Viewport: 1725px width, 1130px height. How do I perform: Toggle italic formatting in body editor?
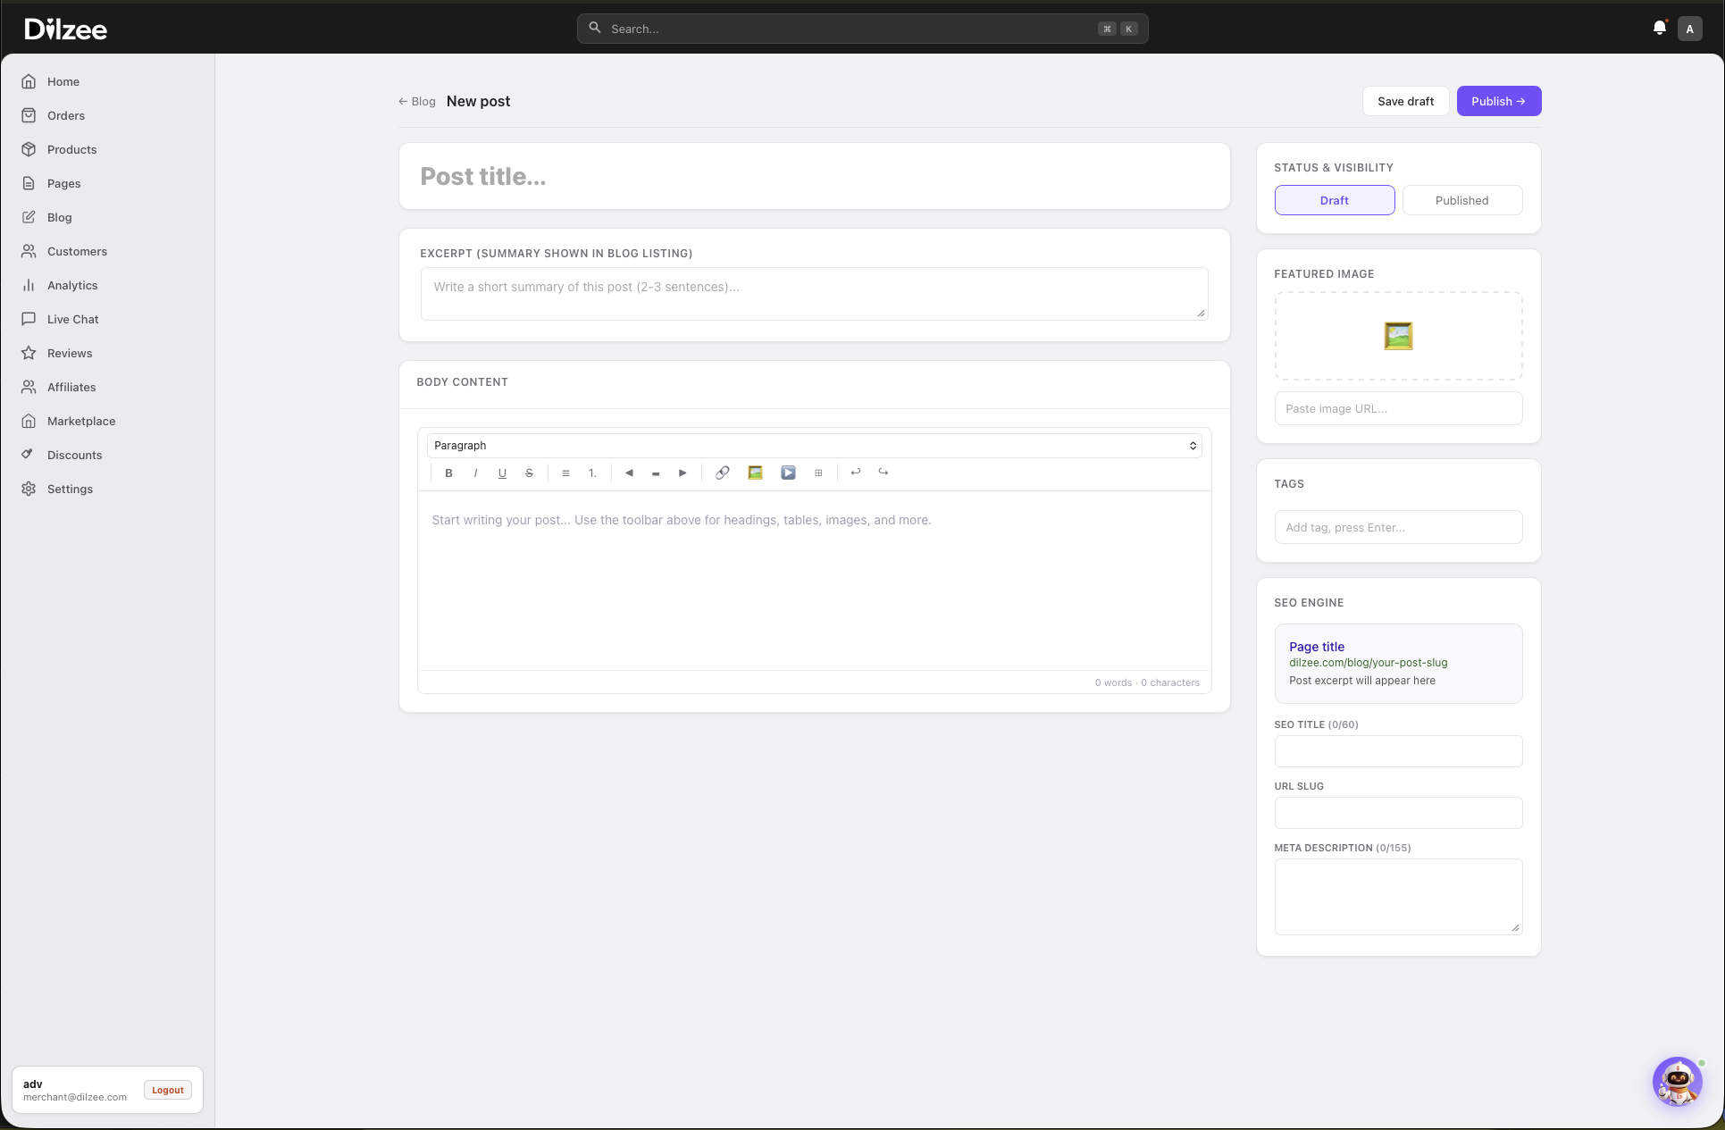coord(475,473)
